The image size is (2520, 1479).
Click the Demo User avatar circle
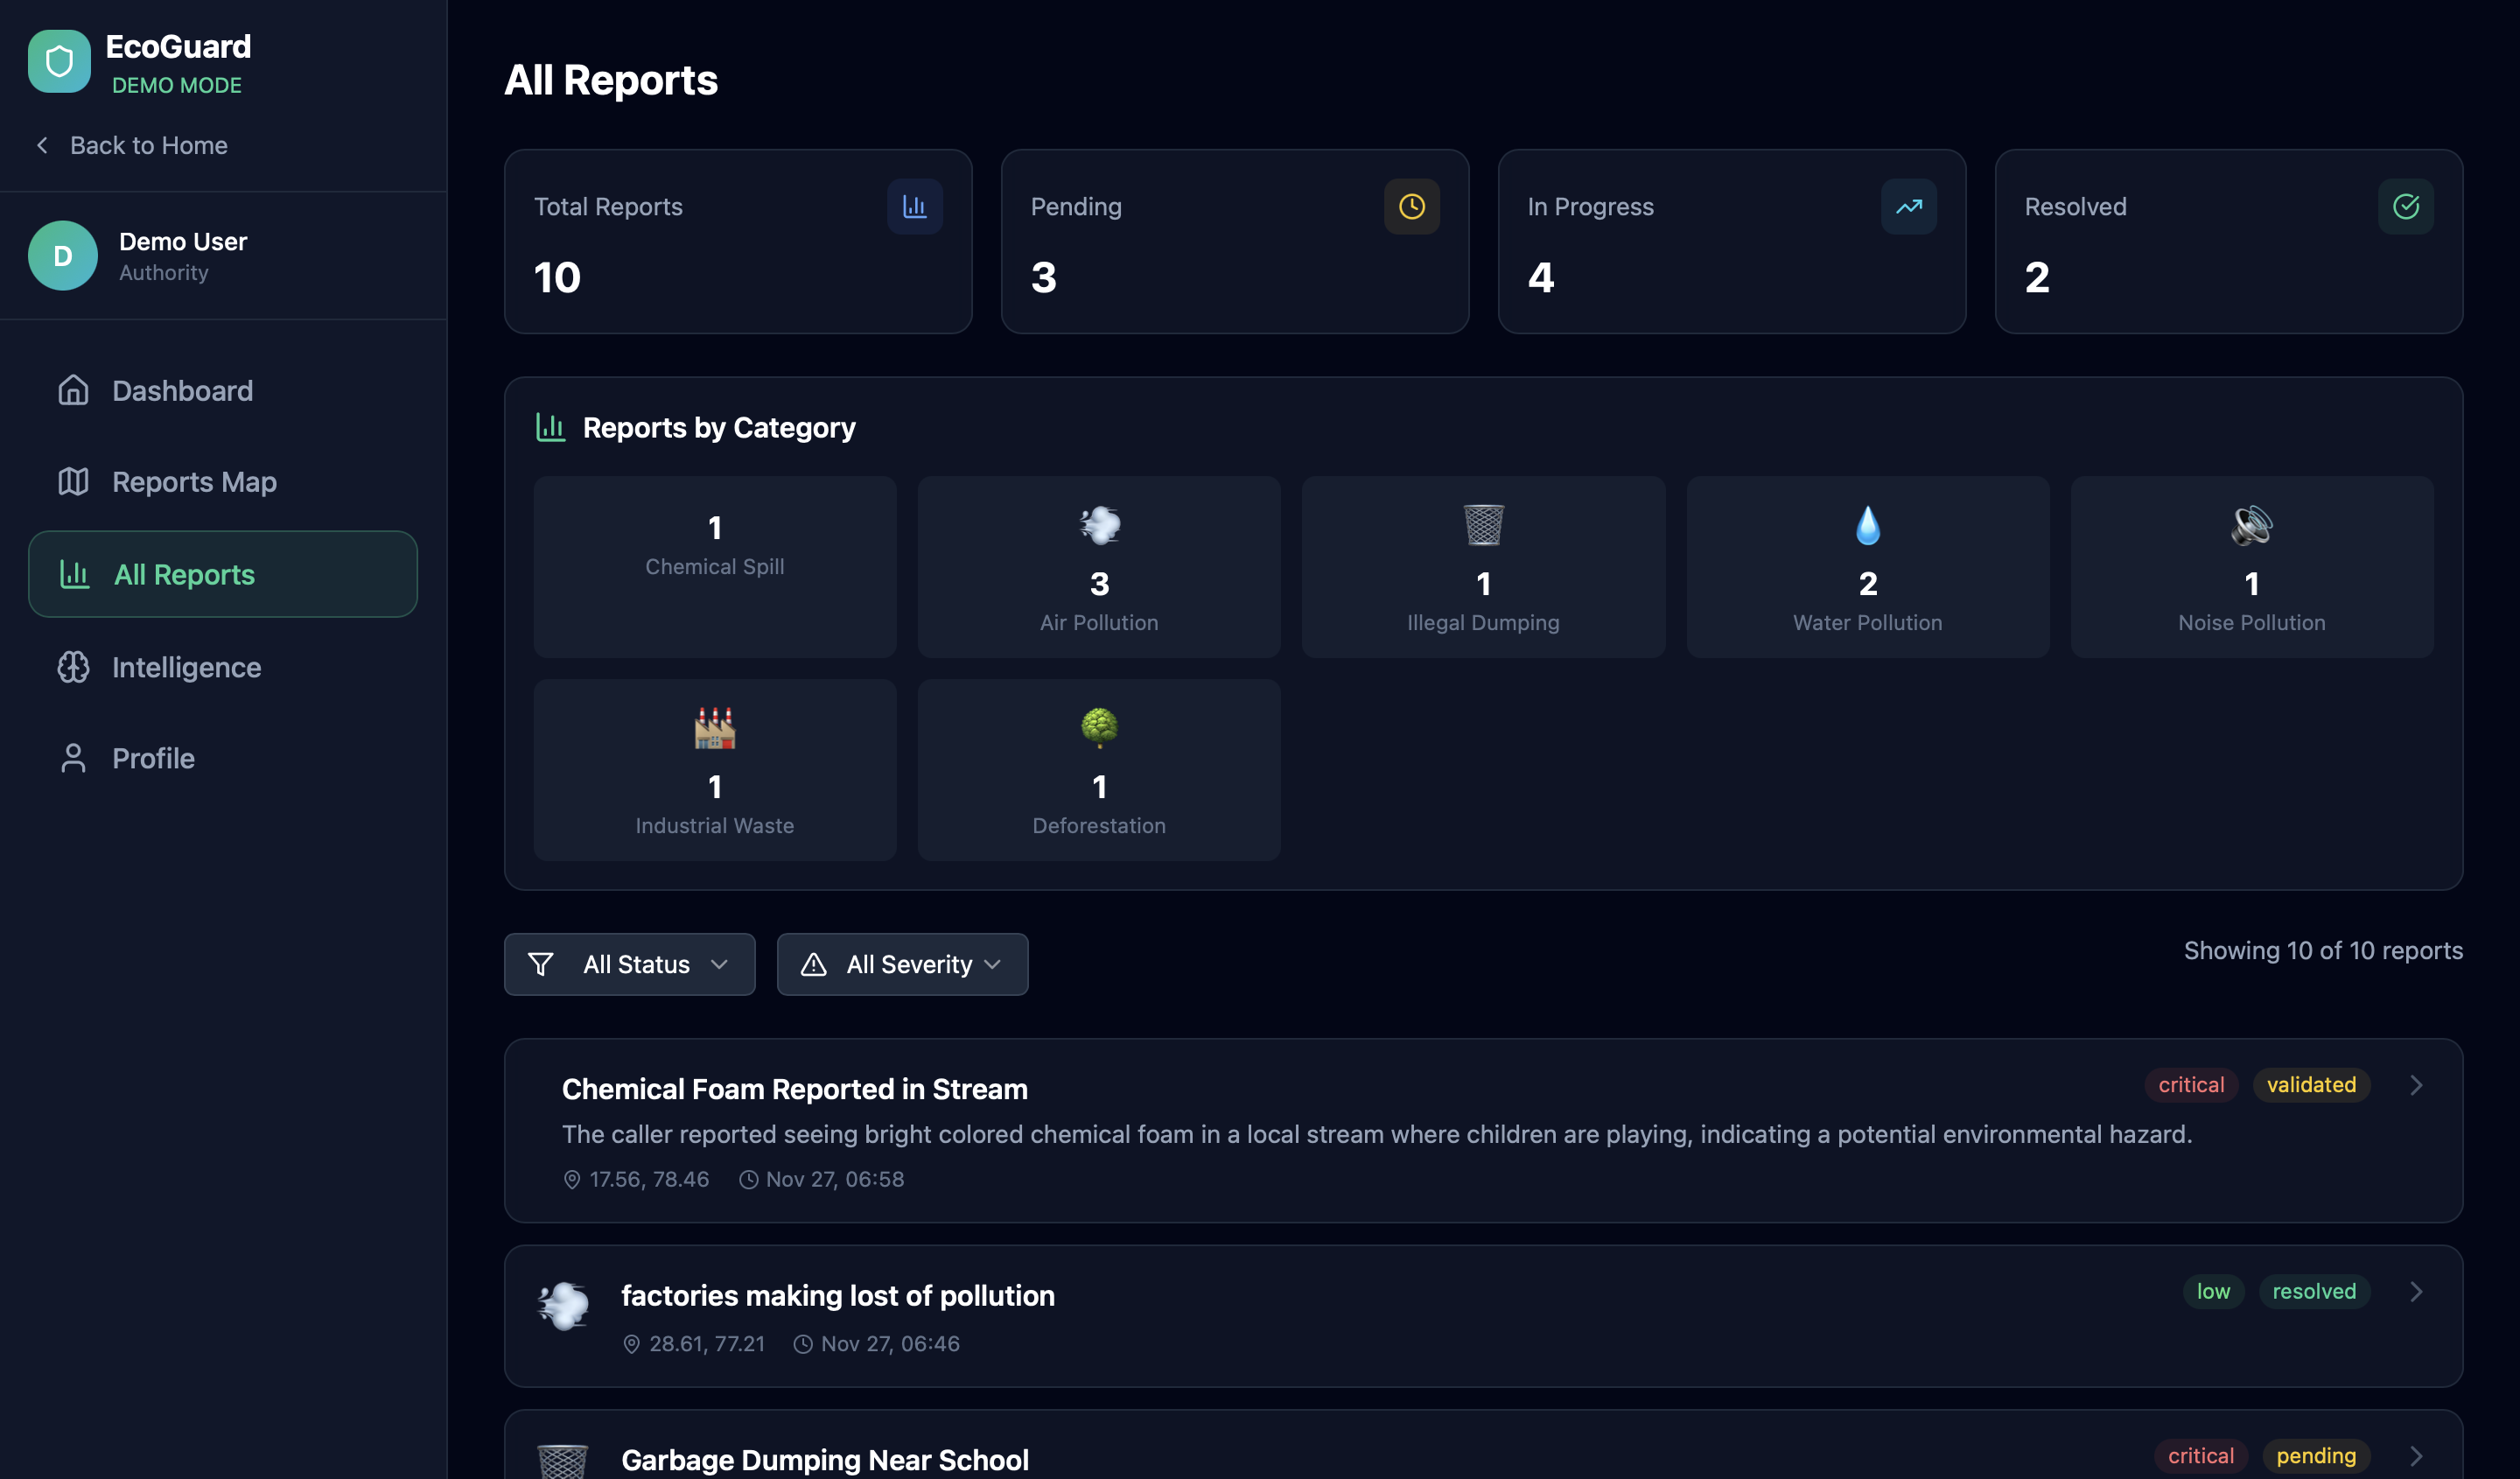63,256
